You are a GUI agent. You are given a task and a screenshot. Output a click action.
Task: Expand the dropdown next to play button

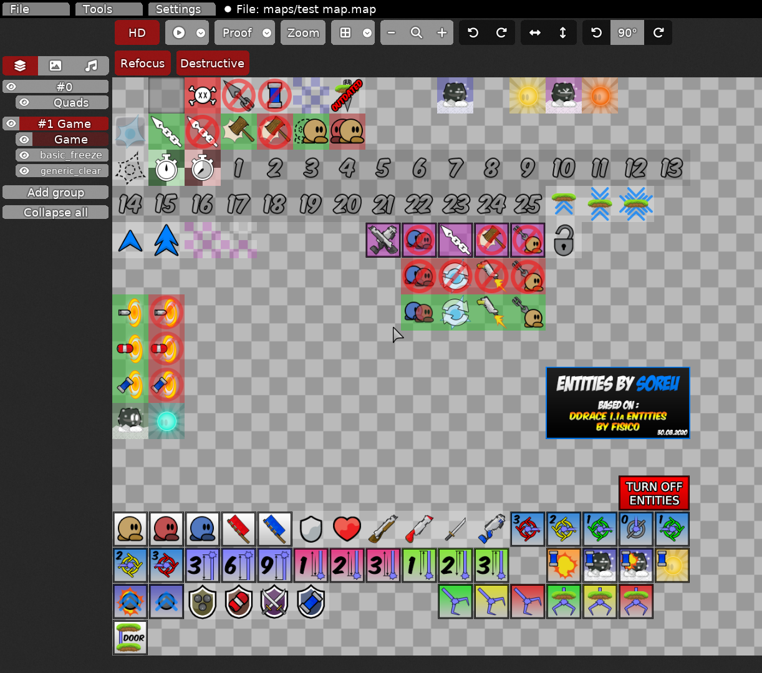(201, 33)
